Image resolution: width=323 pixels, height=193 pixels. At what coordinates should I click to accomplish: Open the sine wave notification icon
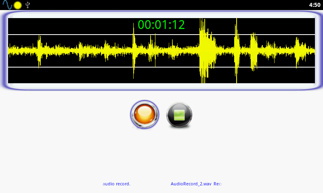7,5
